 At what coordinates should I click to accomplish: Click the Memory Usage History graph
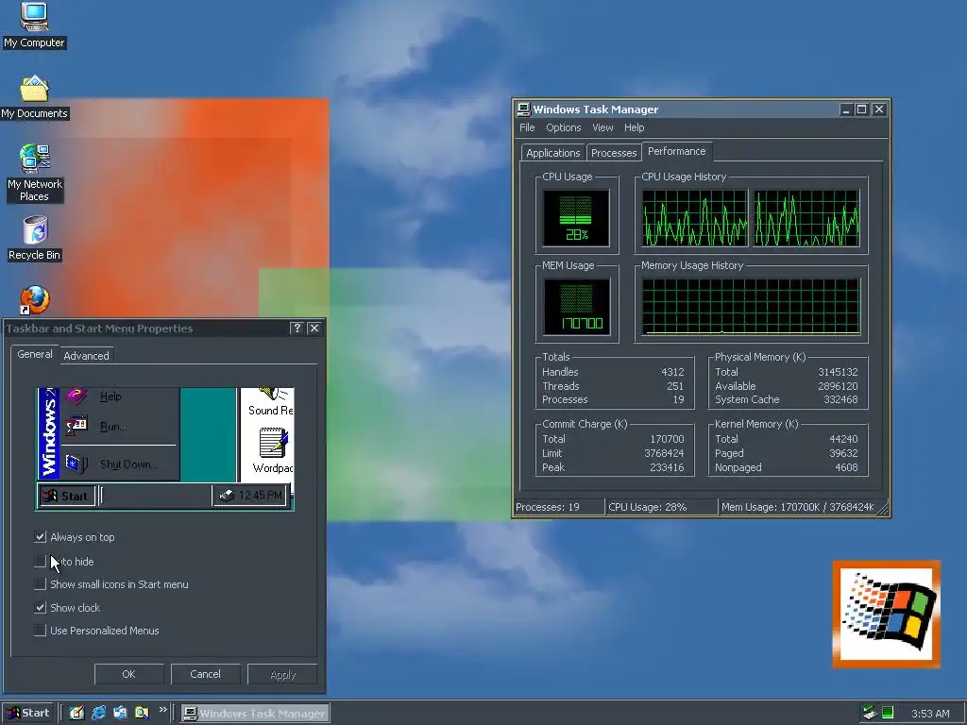751,307
